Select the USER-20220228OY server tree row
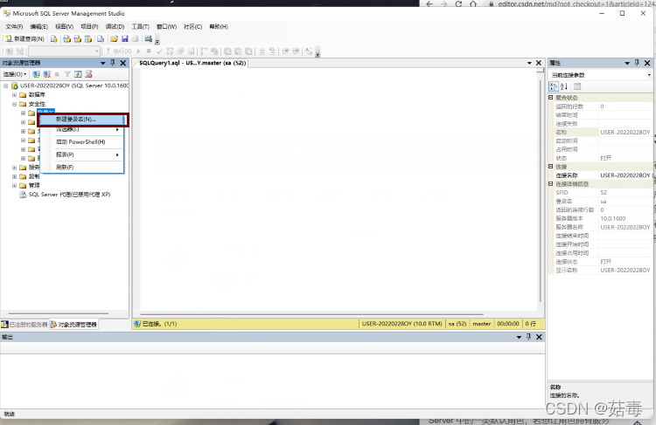Viewport: 656px width, 425px height. click(x=70, y=86)
